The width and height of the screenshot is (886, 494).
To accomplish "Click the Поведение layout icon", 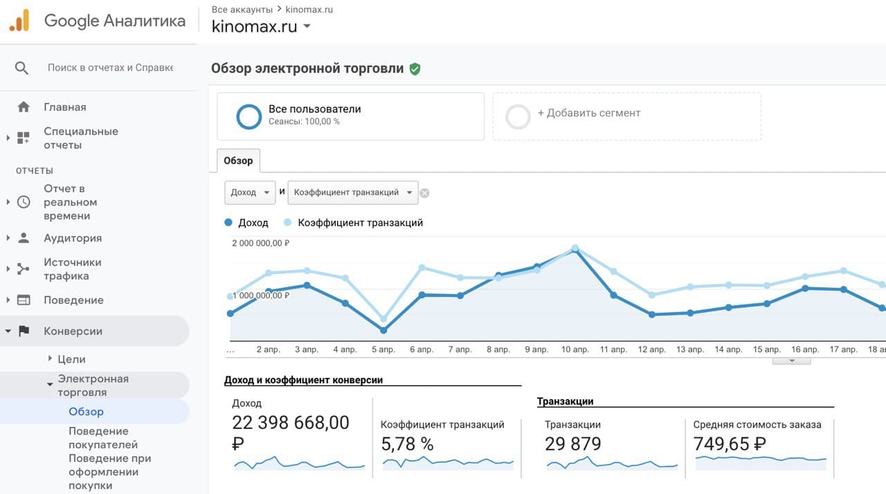I will (x=24, y=300).
